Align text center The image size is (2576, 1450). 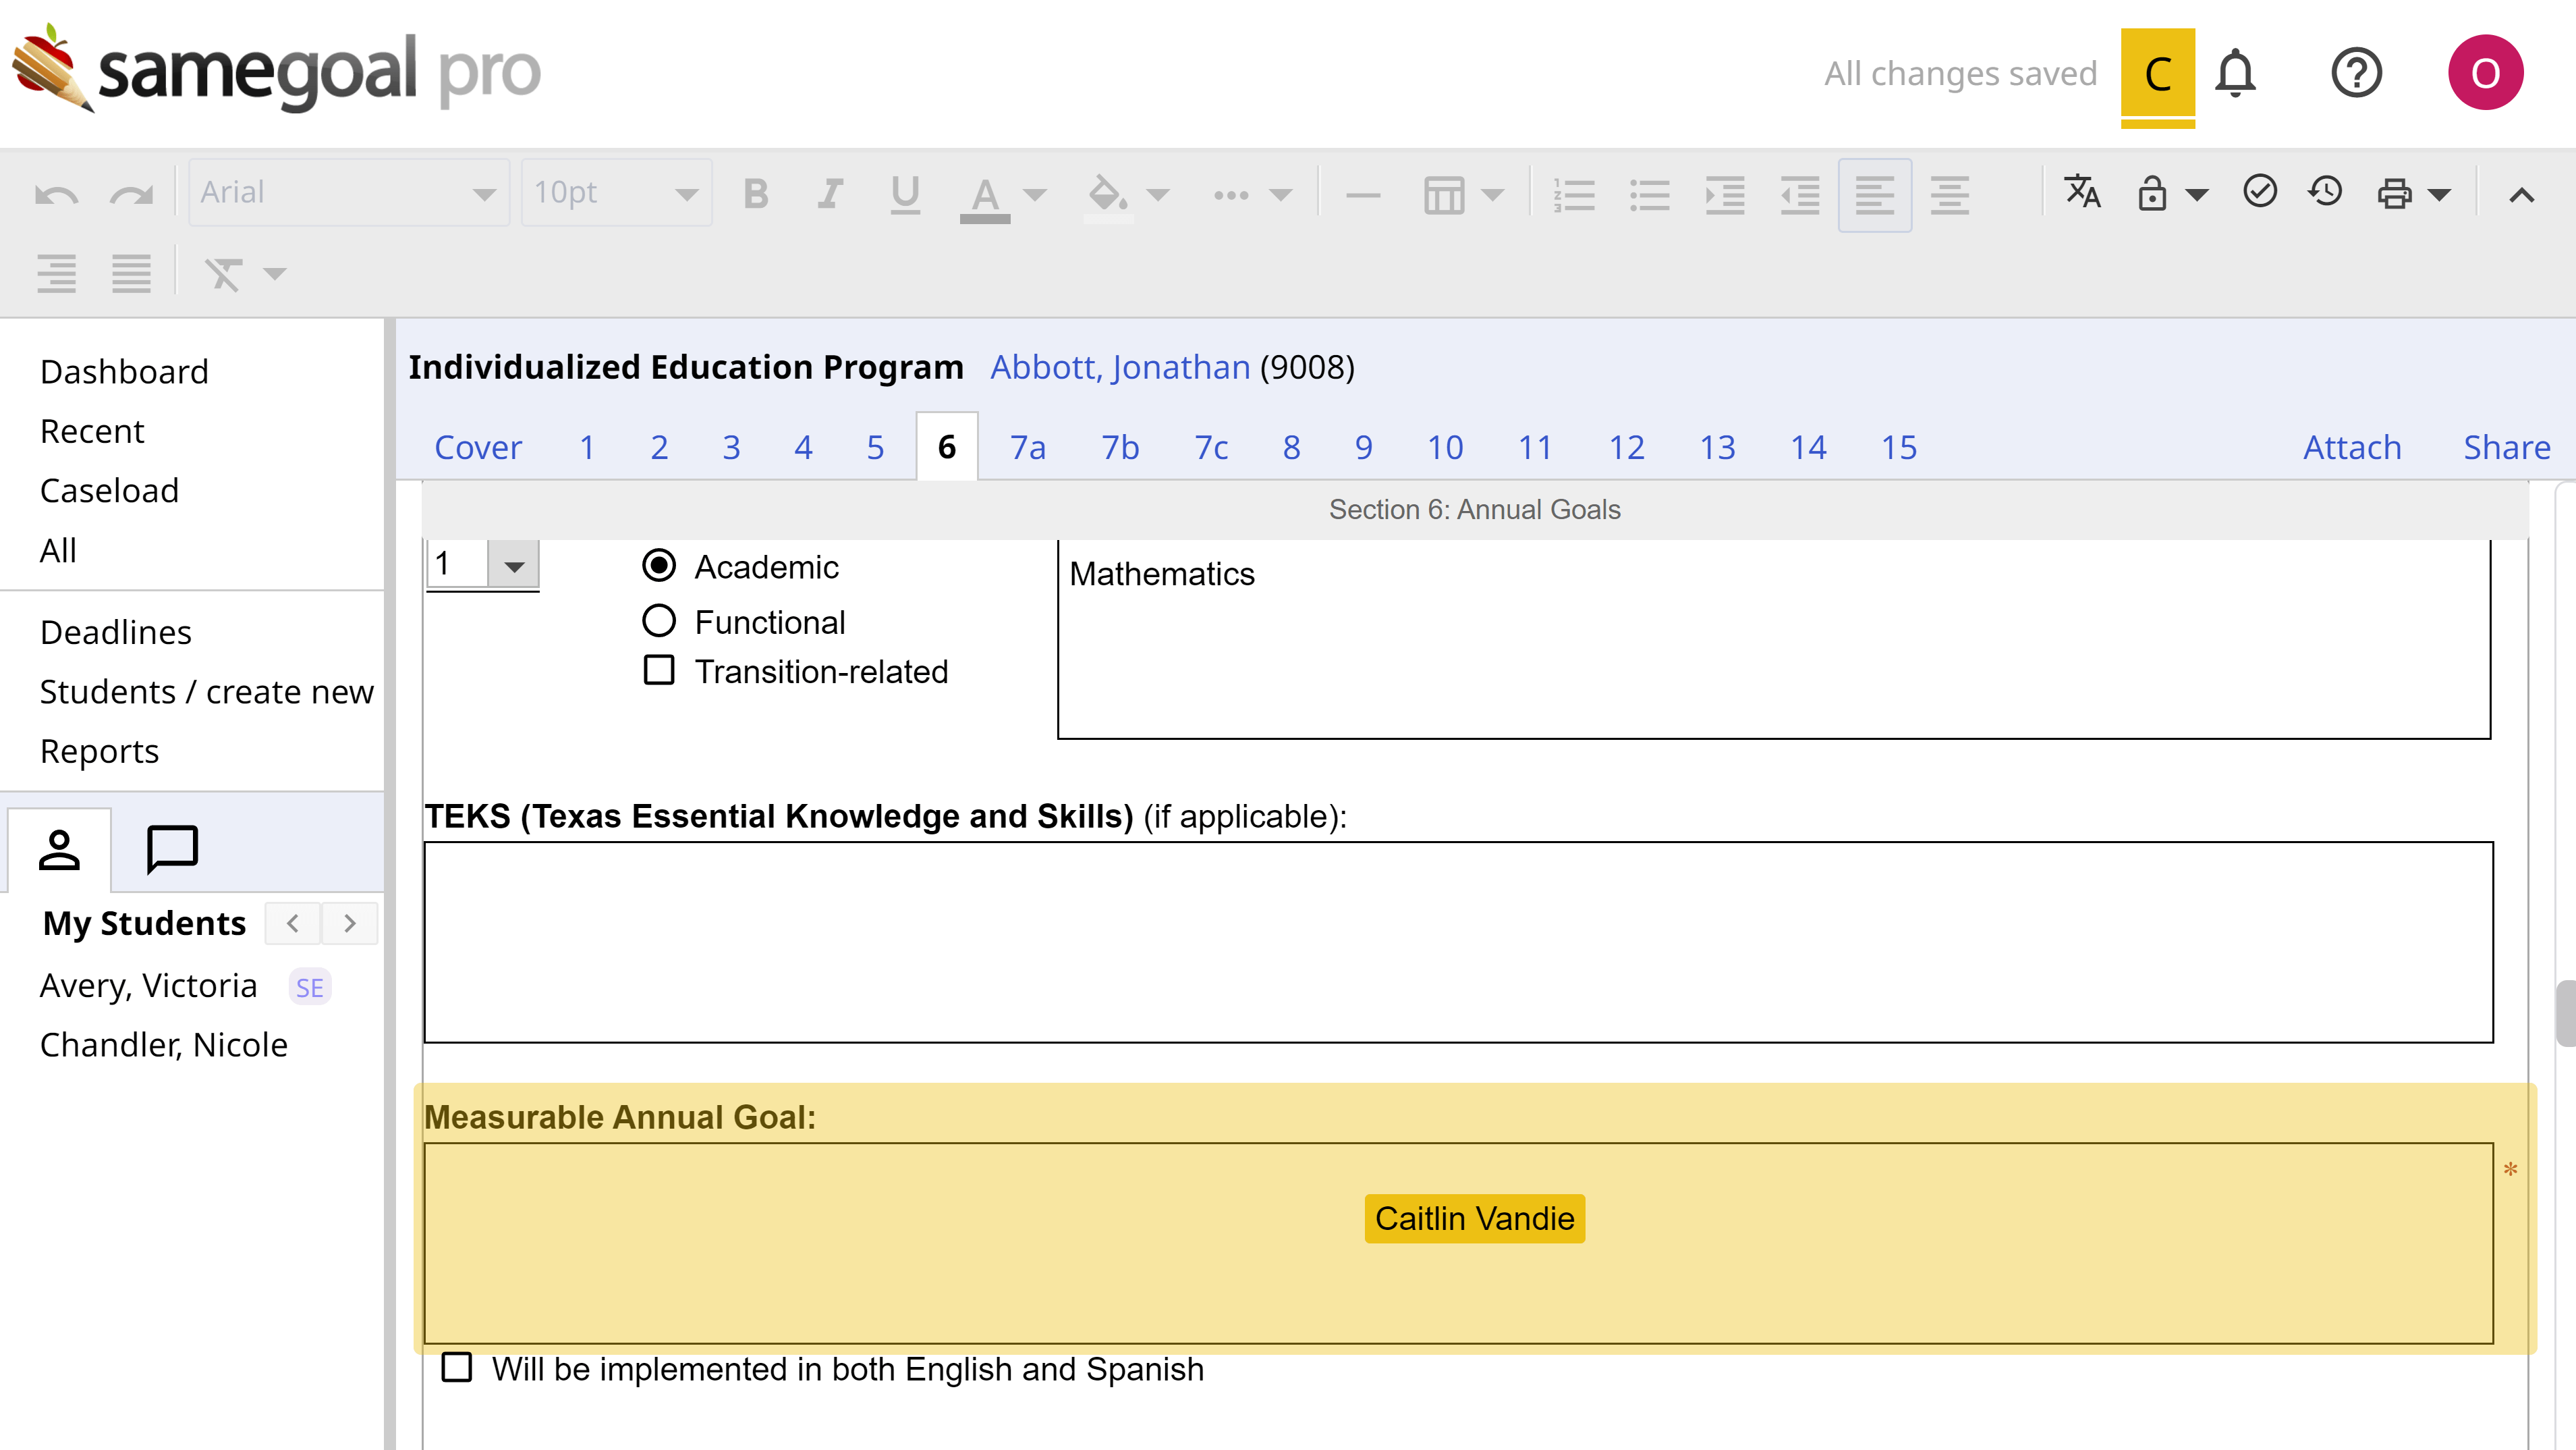click(1950, 195)
